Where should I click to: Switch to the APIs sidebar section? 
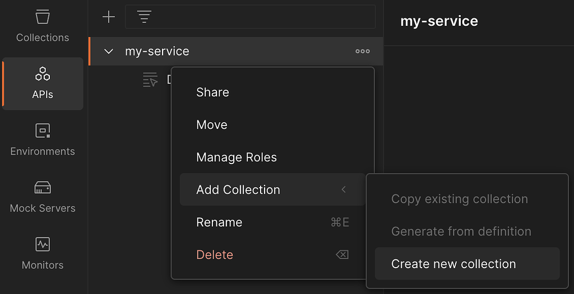[x=43, y=83]
